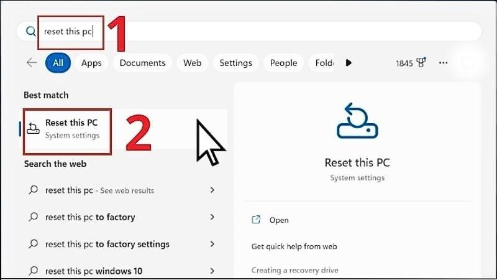Switch to the Documents filter tab

pyautogui.click(x=142, y=63)
